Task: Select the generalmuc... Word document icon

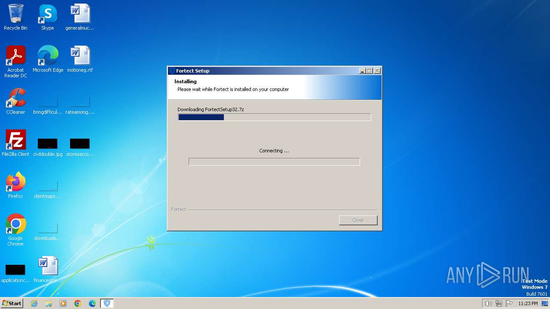Action: tap(80, 17)
